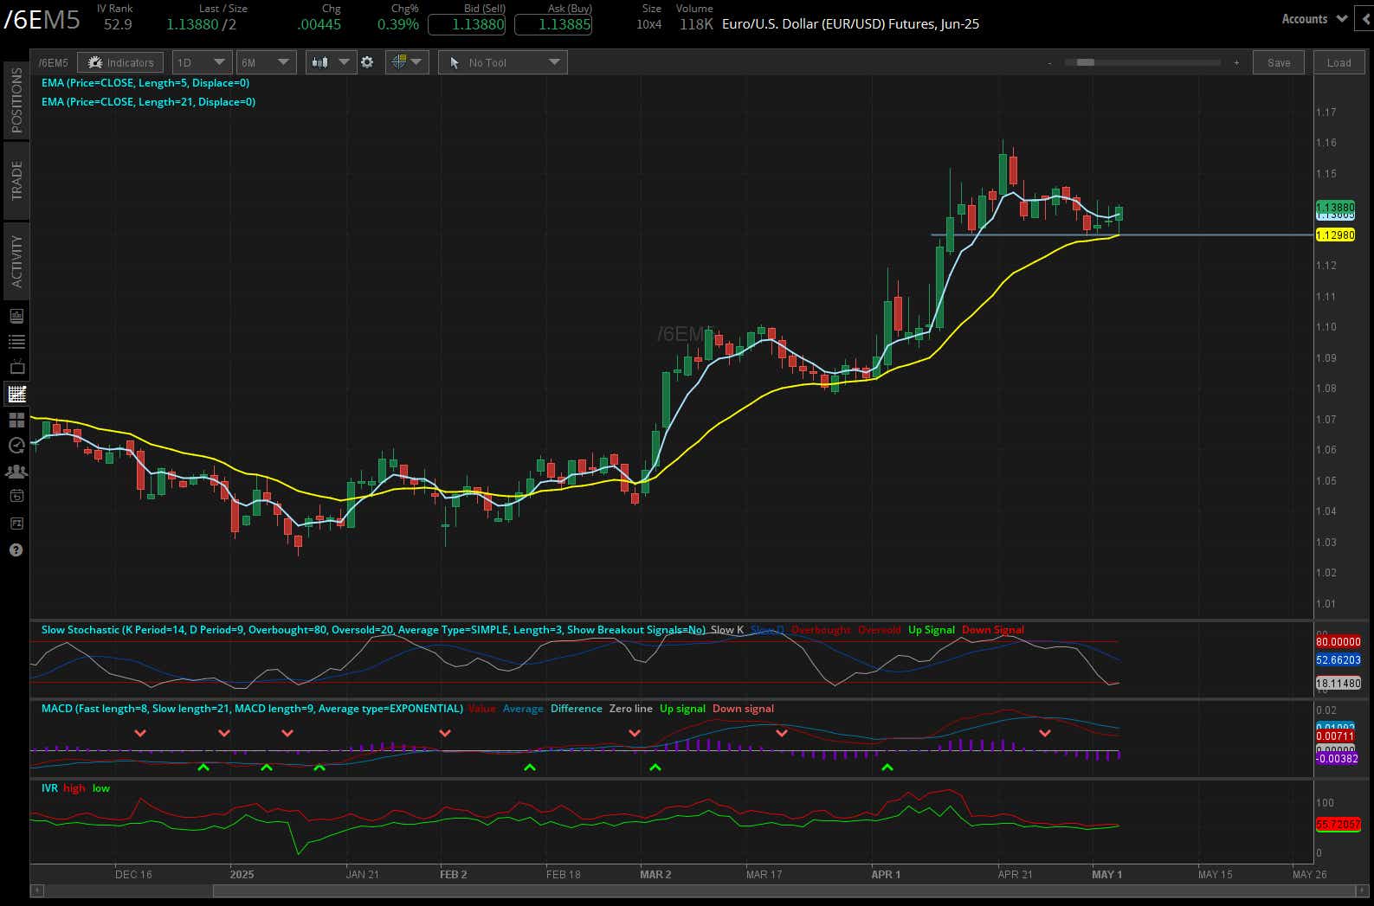Open the help question mark icon
The height and width of the screenshot is (906, 1374).
pos(16,549)
